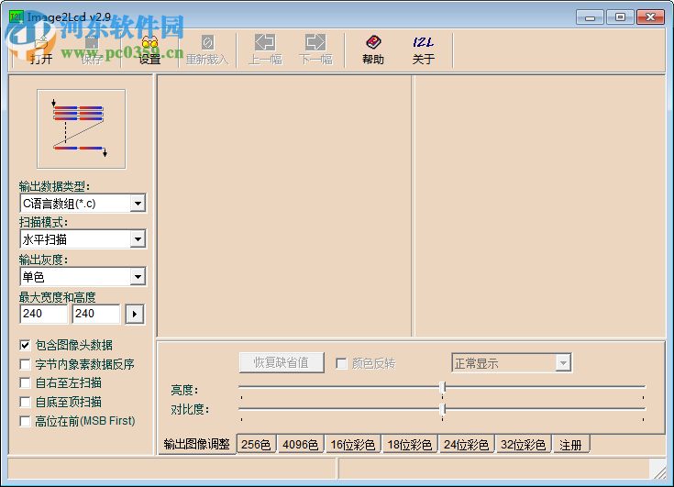Switch to the 输出图像调整 tab
This screenshot has height=487, width=674.
click(197, 444)
